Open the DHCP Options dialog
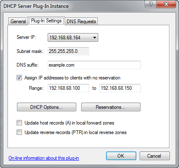 pos(46,107)
